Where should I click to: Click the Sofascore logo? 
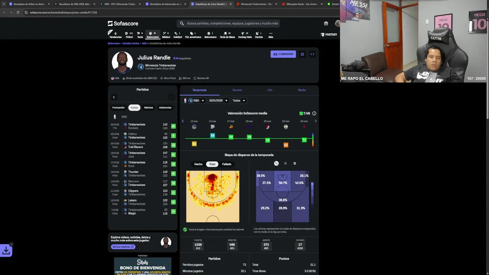(123, 23)
